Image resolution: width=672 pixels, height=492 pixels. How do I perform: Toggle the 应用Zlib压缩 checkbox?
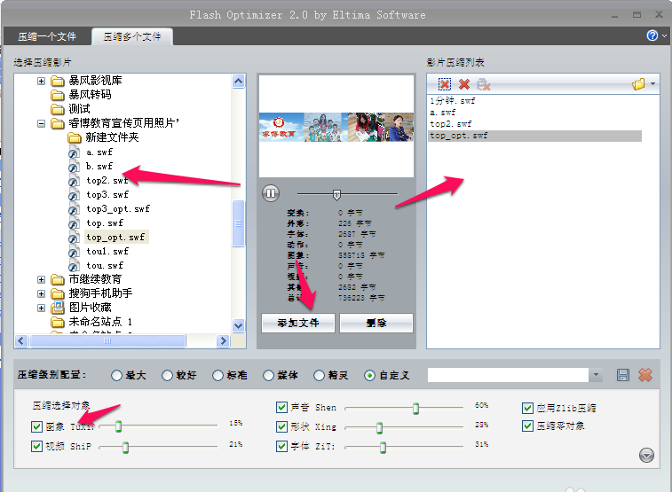pyautogui.click(x=527, y=408)
